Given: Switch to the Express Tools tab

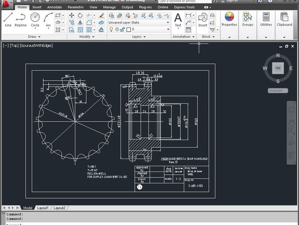Looking at the screenshot, I should 185,7.
